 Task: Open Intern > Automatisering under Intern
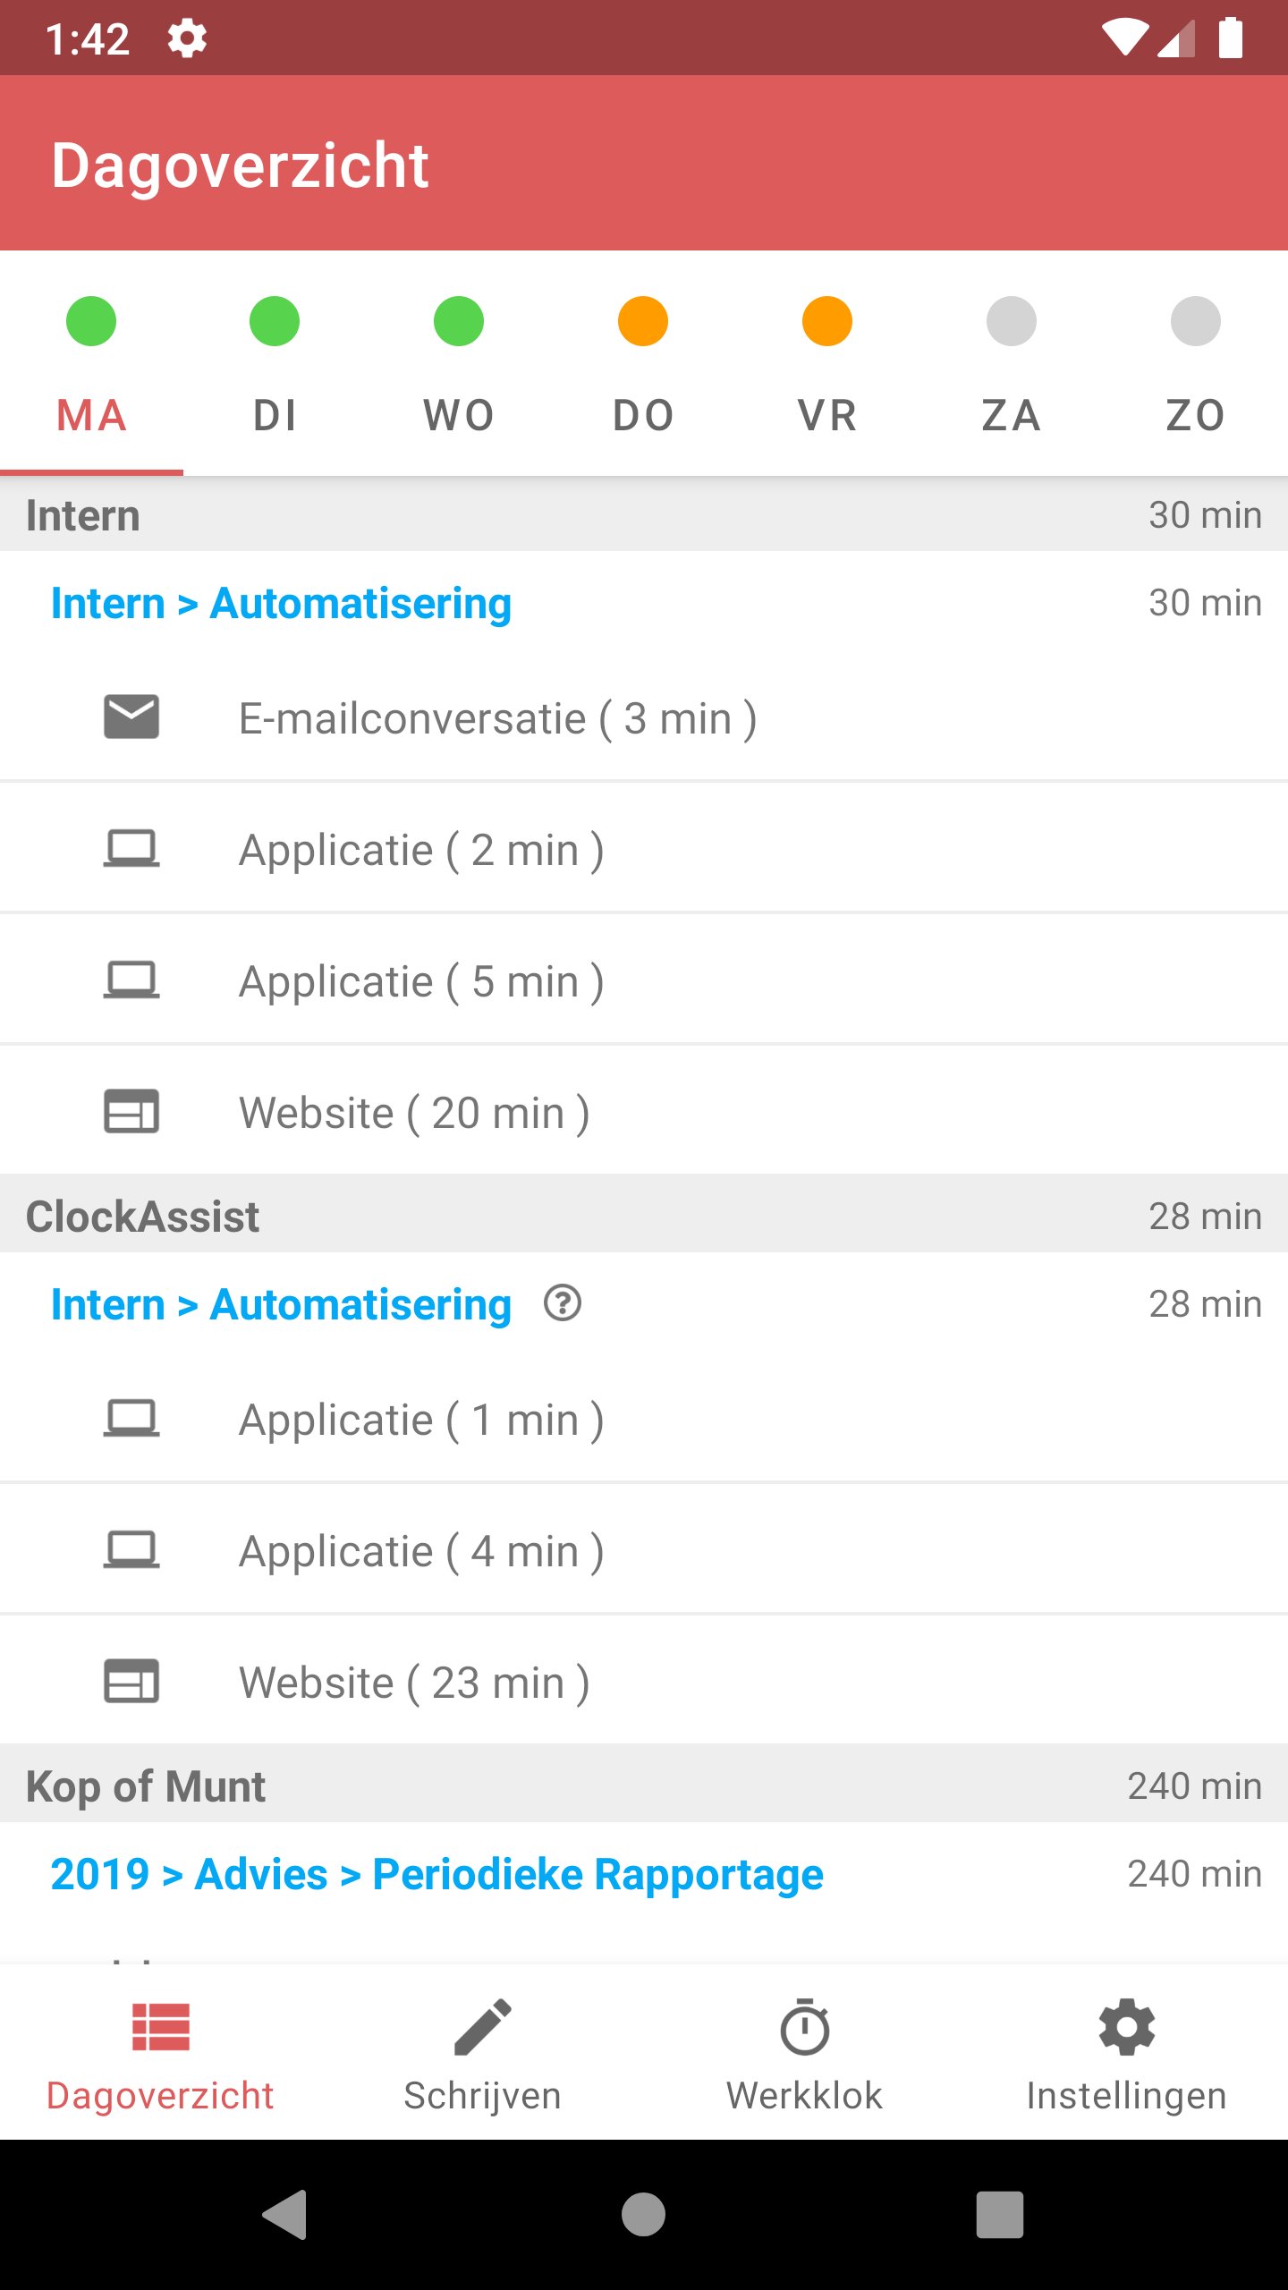pyautogui.click(x=281, y=602)
